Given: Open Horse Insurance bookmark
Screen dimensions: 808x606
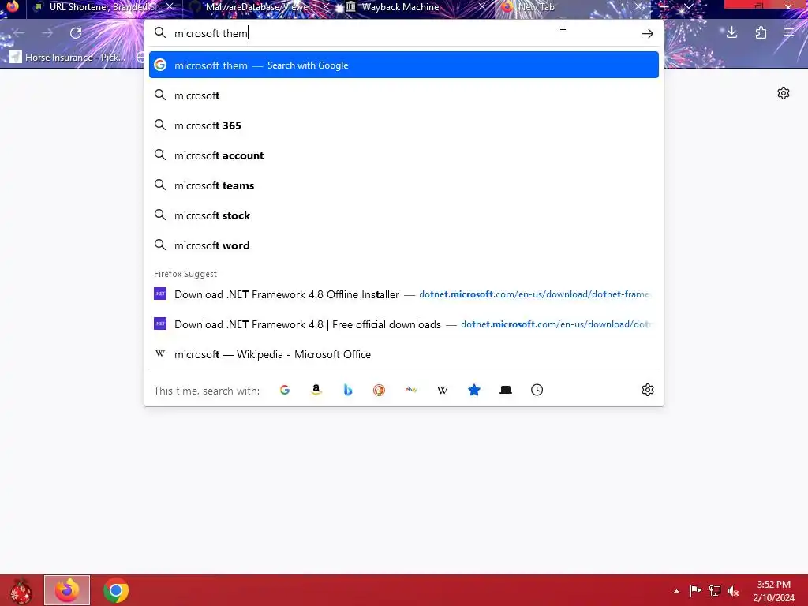Looking at the screenshot, I should point(68,57).
